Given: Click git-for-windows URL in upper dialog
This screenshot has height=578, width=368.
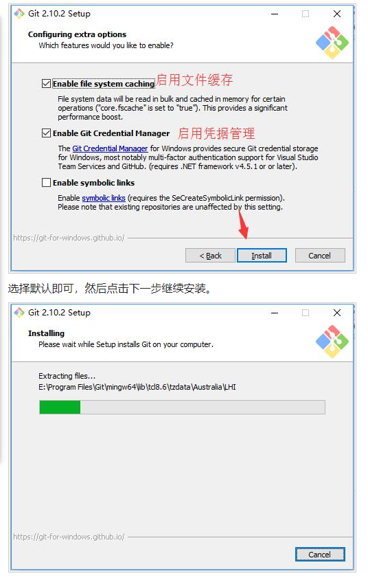Looking at the screenshot, I should pyautogui.click(x=69, y=238).
